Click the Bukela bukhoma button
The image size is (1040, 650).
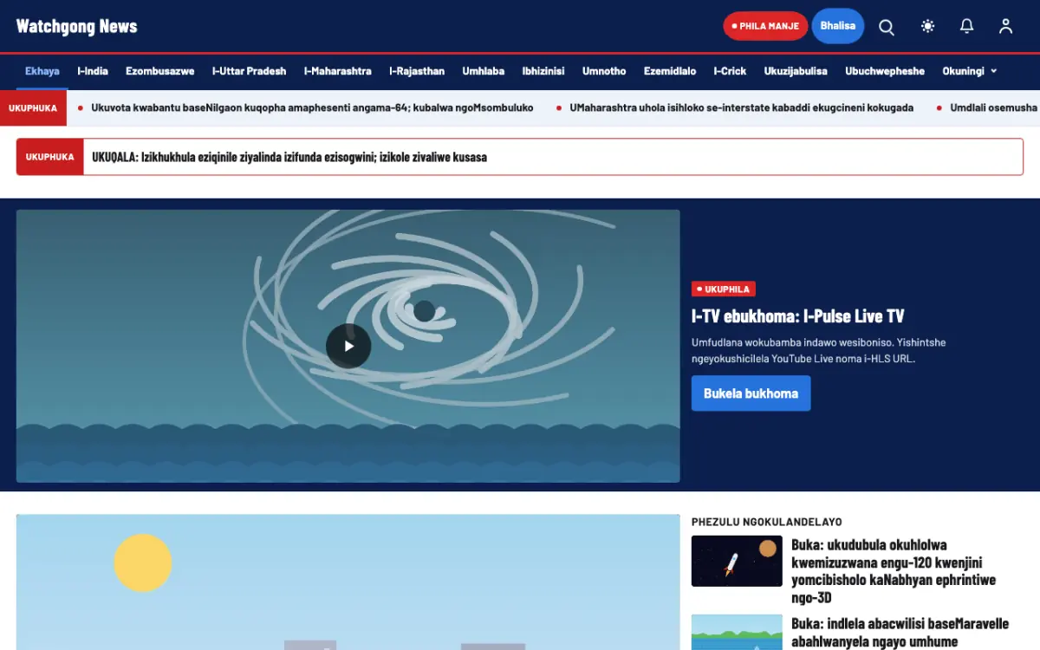click(751, 393)
